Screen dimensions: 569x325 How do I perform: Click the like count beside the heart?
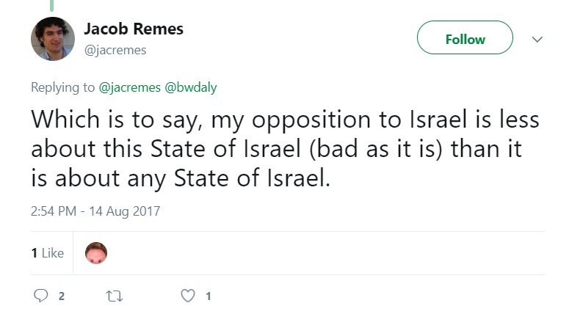tap(209, 296)
